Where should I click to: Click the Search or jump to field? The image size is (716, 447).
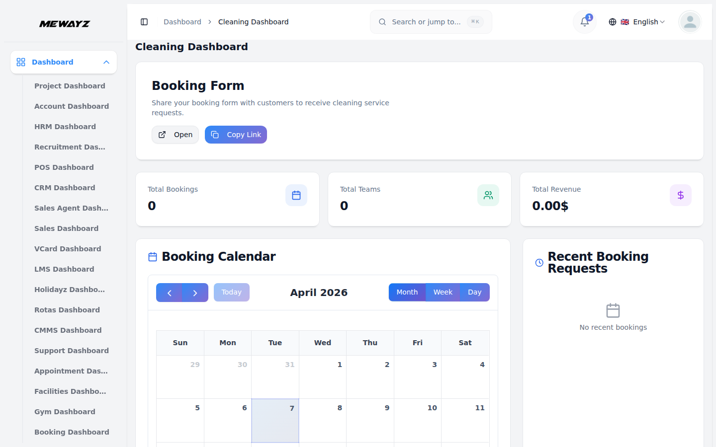(x=431, y=22)
